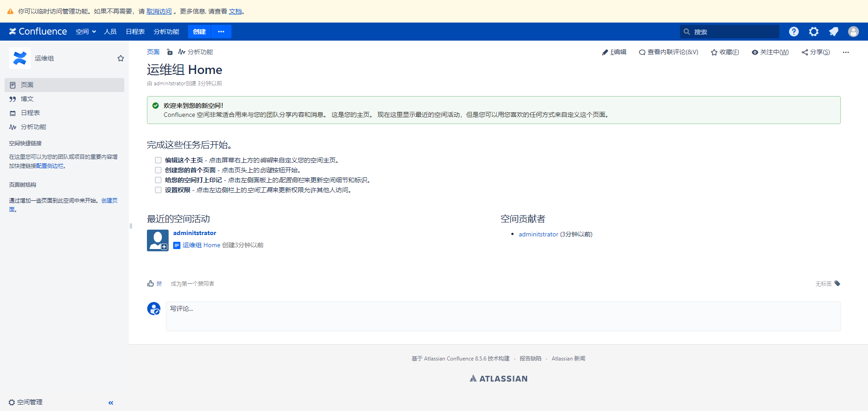Viewport: 868px width, 411px height.
Task: Click the labels tag icon
Action: (837, 283)
